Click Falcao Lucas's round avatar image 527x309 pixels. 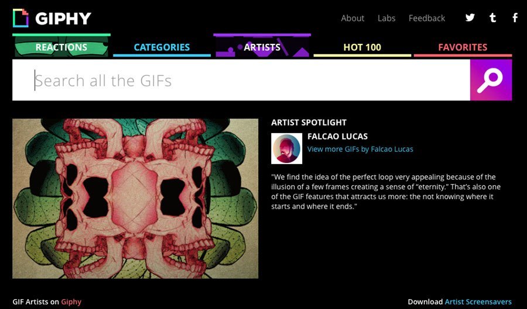tap(286, 148)
